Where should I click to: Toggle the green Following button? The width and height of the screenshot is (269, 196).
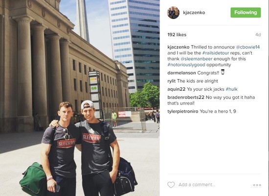[x=246, y=13]
